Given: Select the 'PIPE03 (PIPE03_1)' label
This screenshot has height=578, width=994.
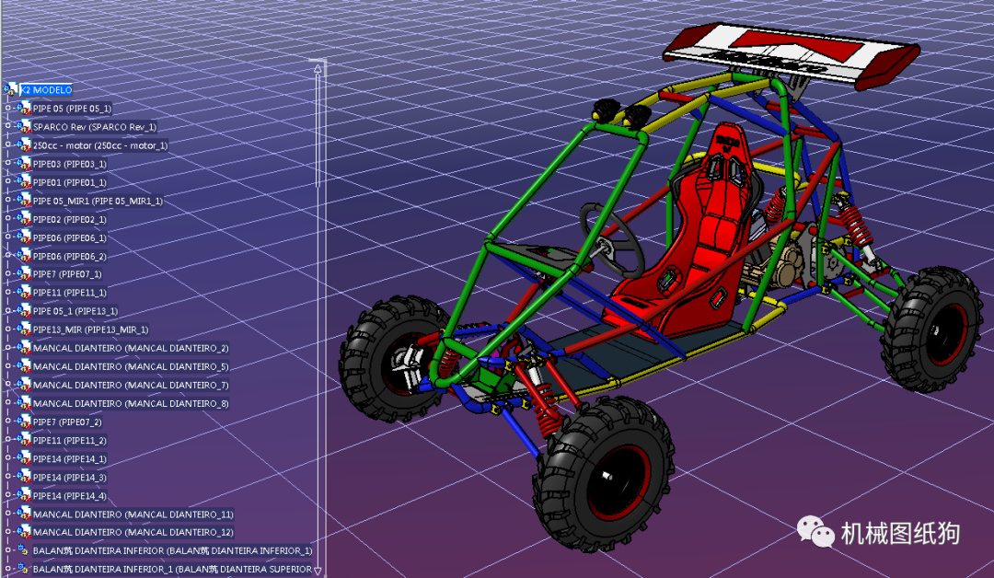Looking at the screenshot, I should point(70,164).
